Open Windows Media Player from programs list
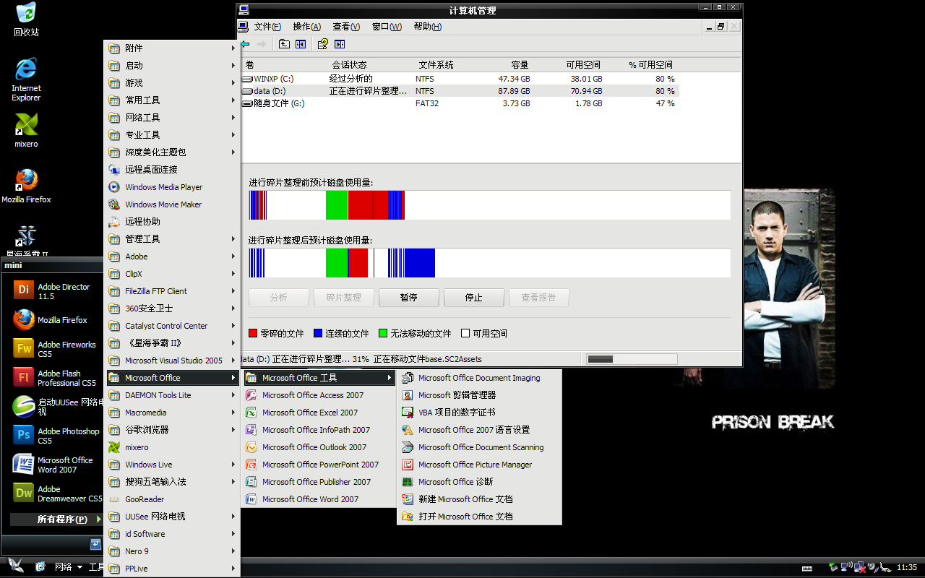This screenshot has height=578, width=925. tap(163, 187)
